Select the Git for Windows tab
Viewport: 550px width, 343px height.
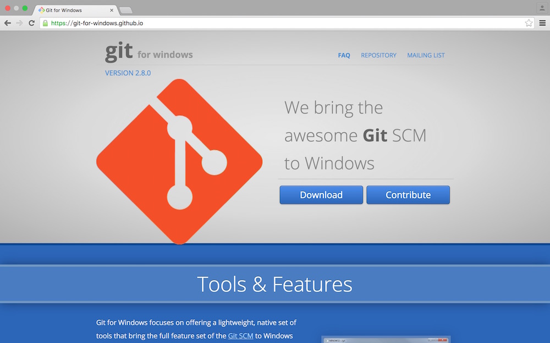75,10
